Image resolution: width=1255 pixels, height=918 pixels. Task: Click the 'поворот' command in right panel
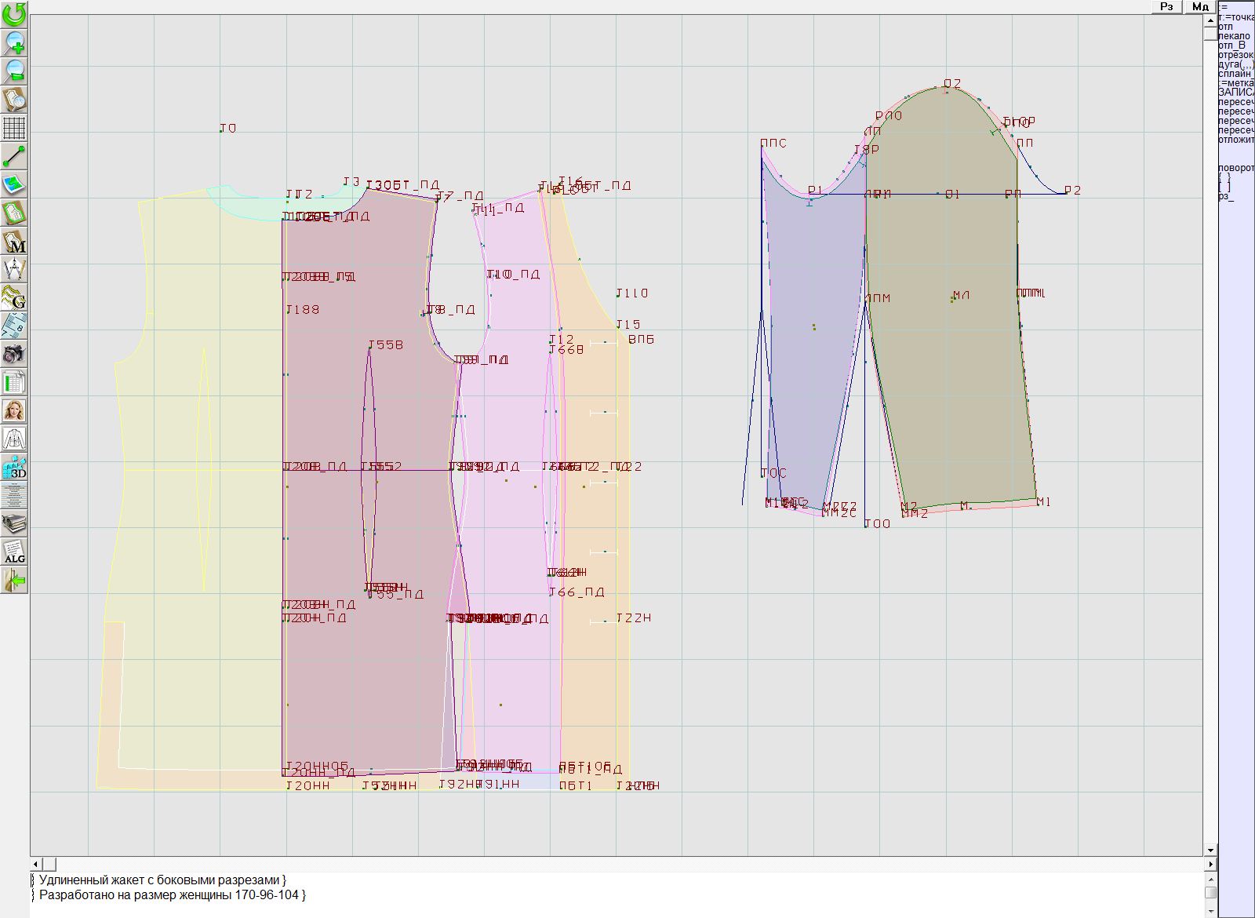tap(1235, 168)
